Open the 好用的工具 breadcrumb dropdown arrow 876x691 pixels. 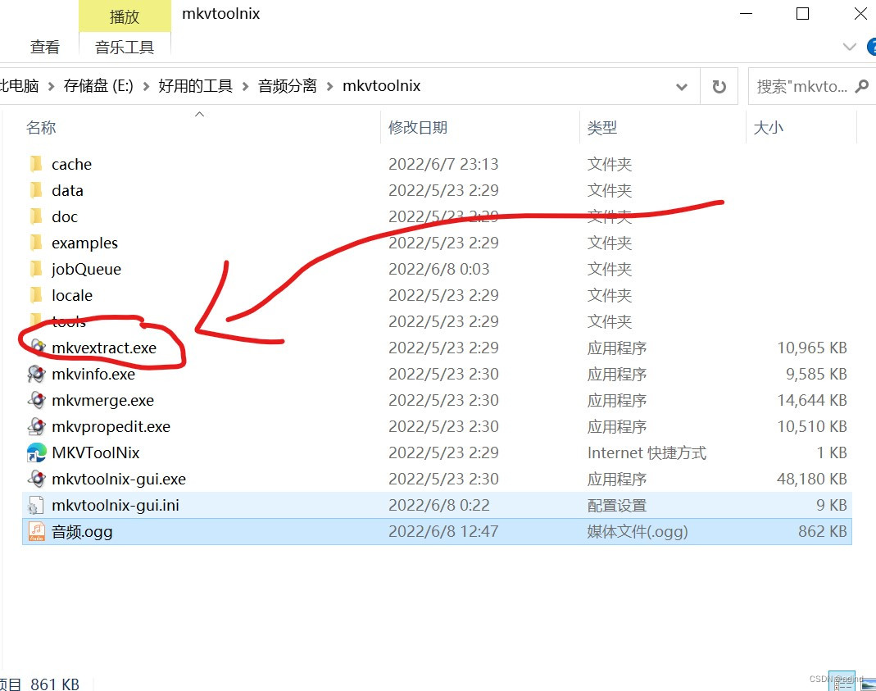point(245,86)
